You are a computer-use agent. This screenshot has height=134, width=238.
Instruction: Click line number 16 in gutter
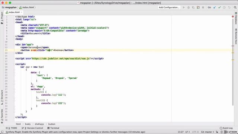click(6, 58)
